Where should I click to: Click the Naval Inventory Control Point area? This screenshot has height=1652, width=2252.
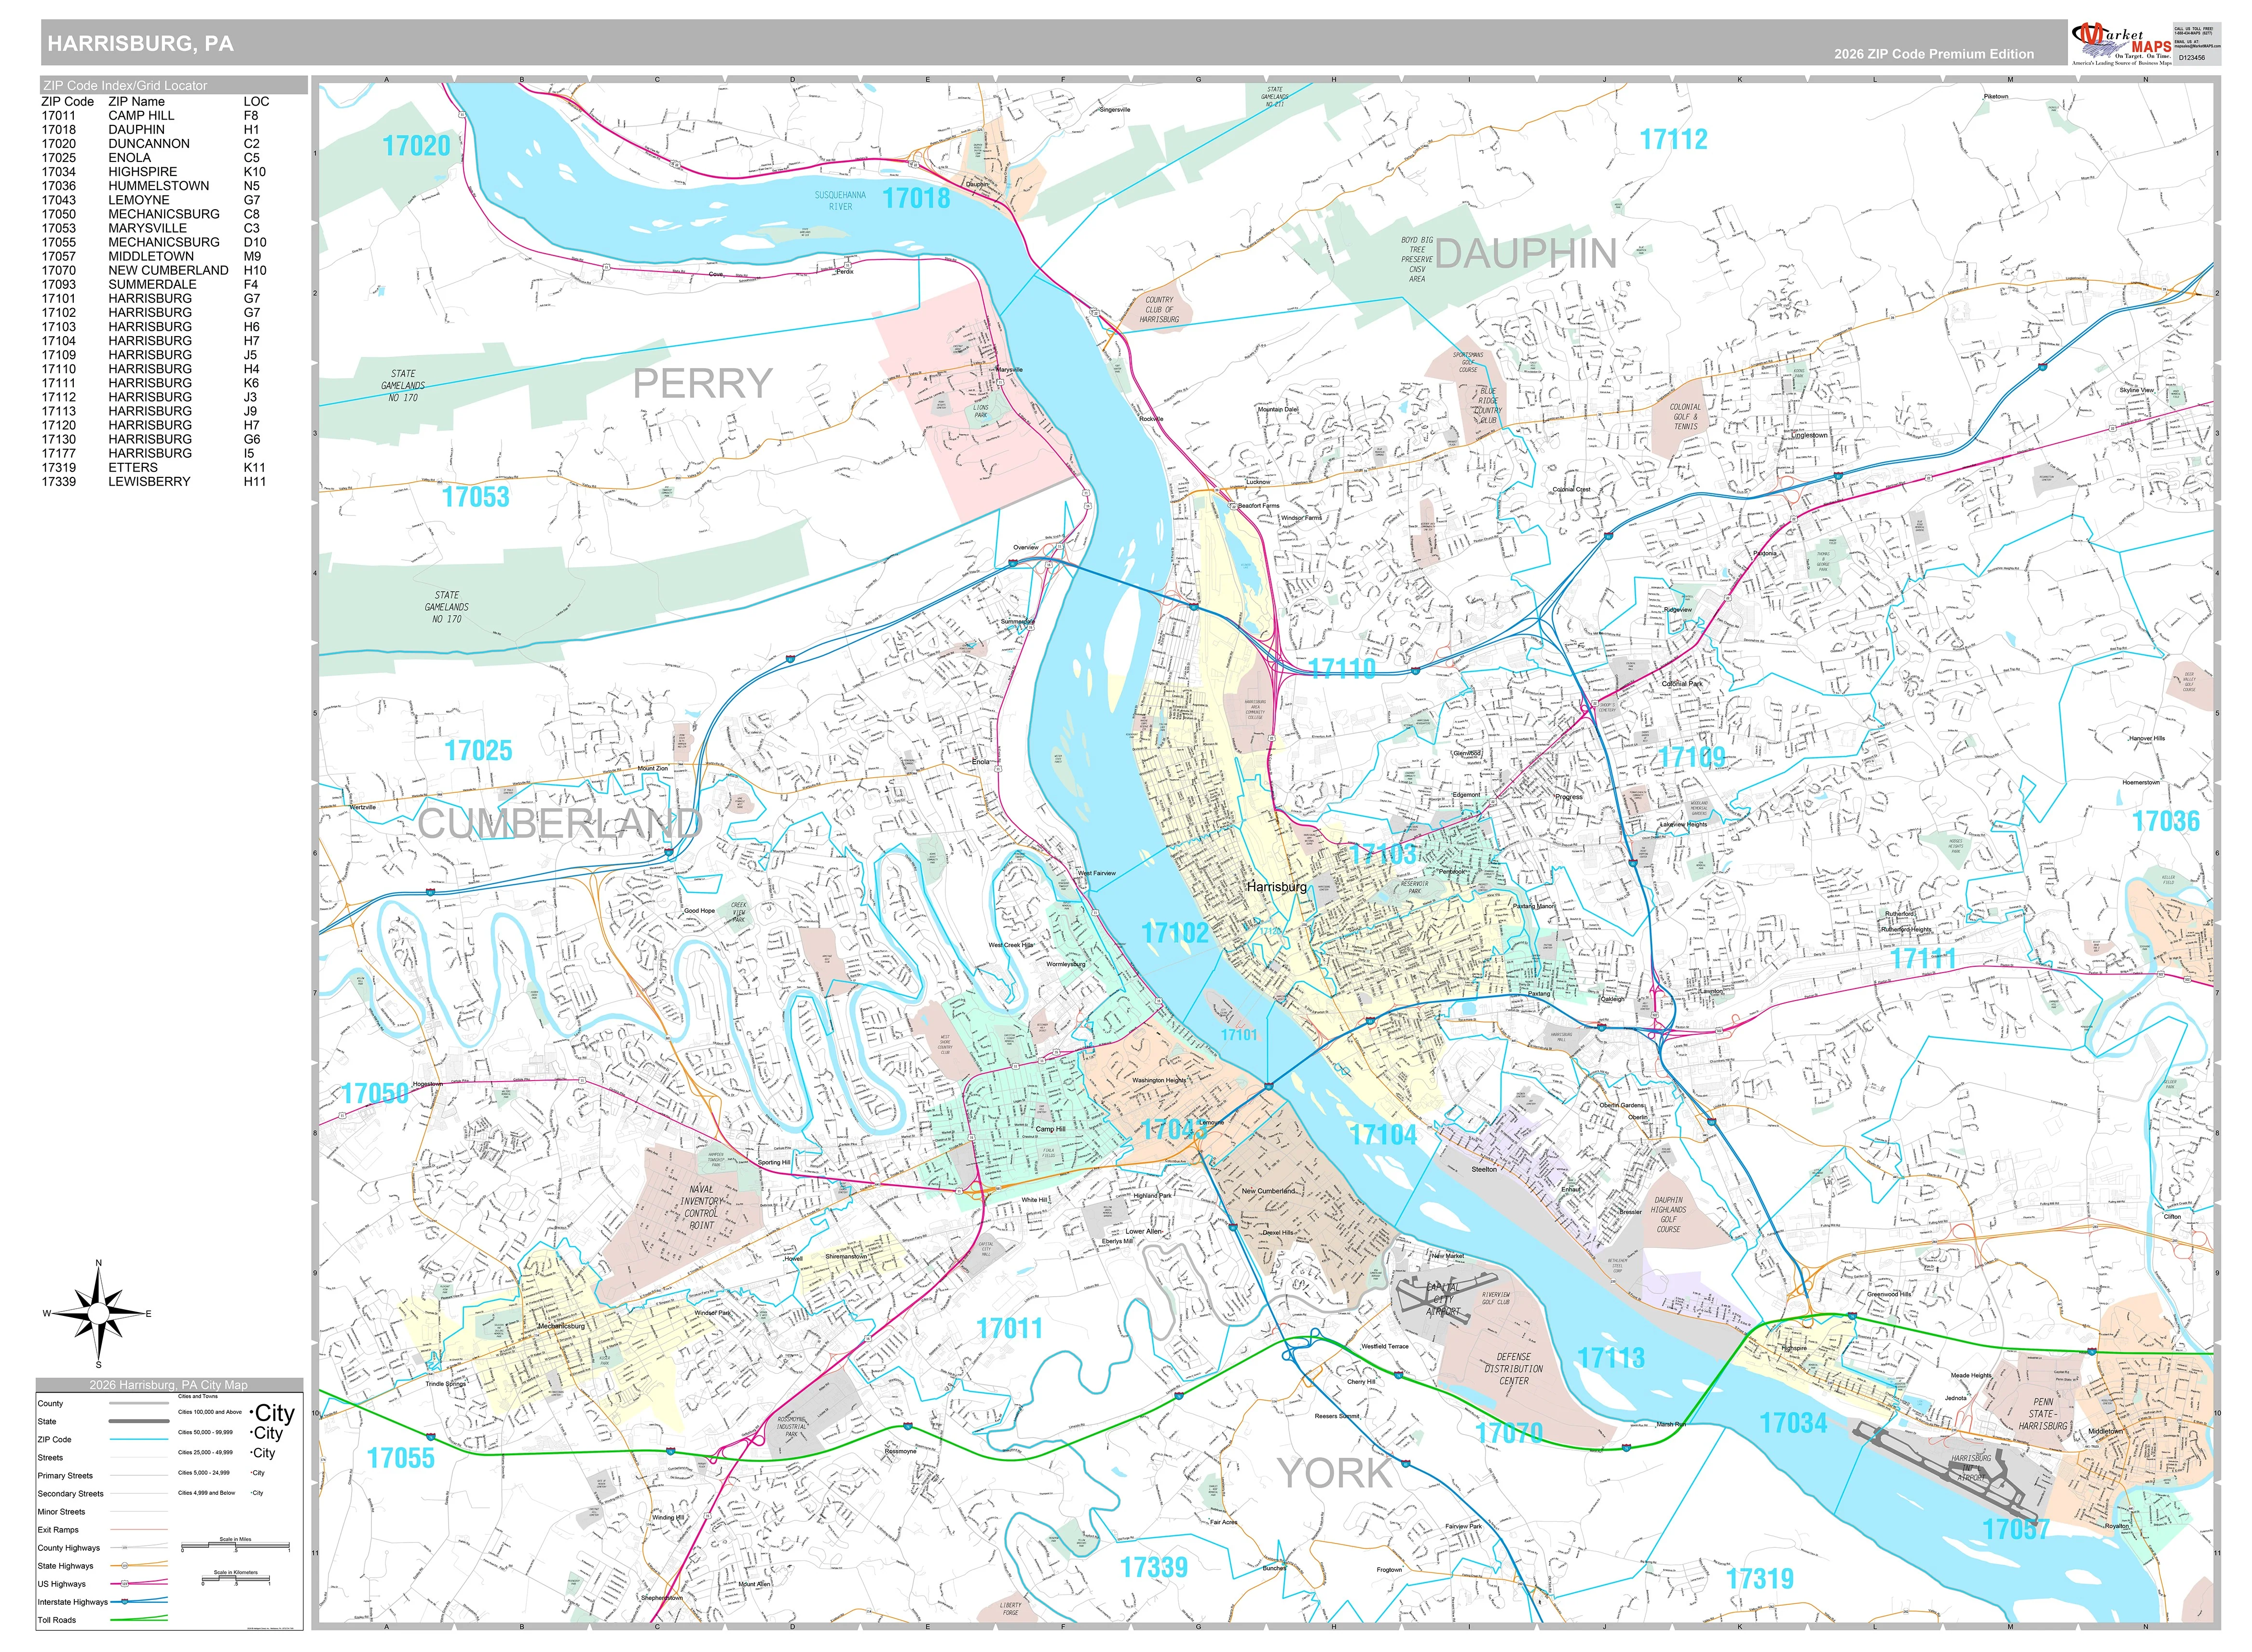click(701, 1207)
